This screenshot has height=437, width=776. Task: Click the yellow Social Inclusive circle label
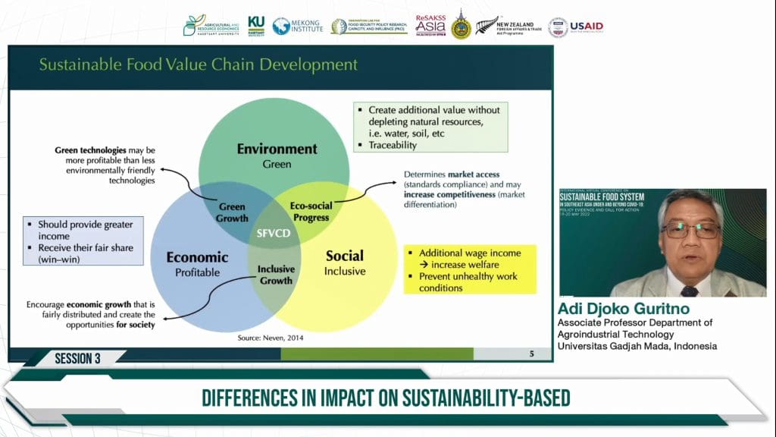(344, 262)
